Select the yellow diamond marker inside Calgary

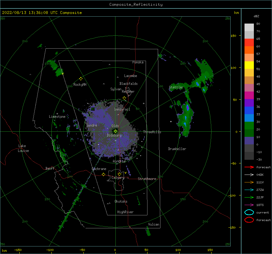click(x=119, y=174)
